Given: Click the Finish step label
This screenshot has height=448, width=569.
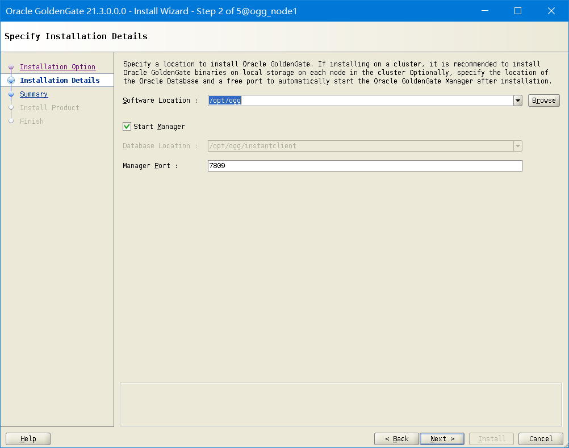Looking at the screenshot, I should pos(32,121).
